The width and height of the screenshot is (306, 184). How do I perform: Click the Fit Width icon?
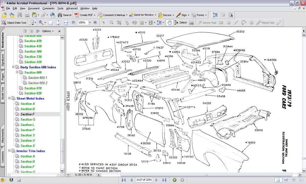[66, 23]
